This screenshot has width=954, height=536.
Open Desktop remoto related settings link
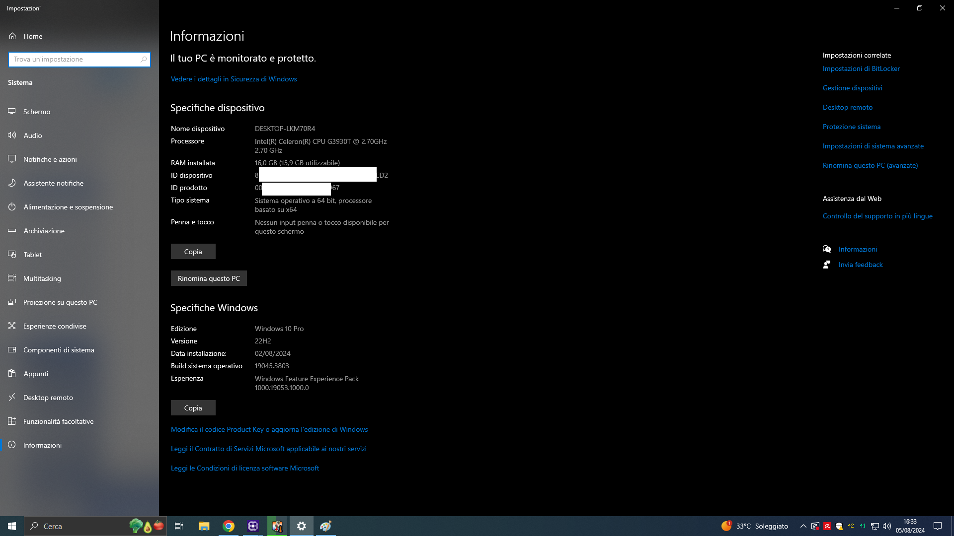[x=847, y=107]
